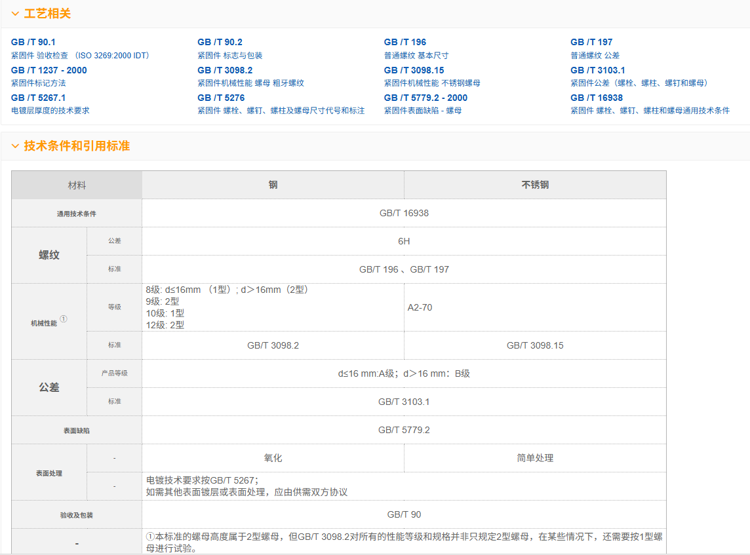Click the ① footnote marker beside 机械性能
Viewport: 750px width, 555px height.
tap(64, 320)
